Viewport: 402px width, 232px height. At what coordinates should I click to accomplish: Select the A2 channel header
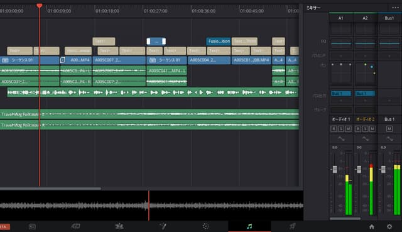click(365, 18)
